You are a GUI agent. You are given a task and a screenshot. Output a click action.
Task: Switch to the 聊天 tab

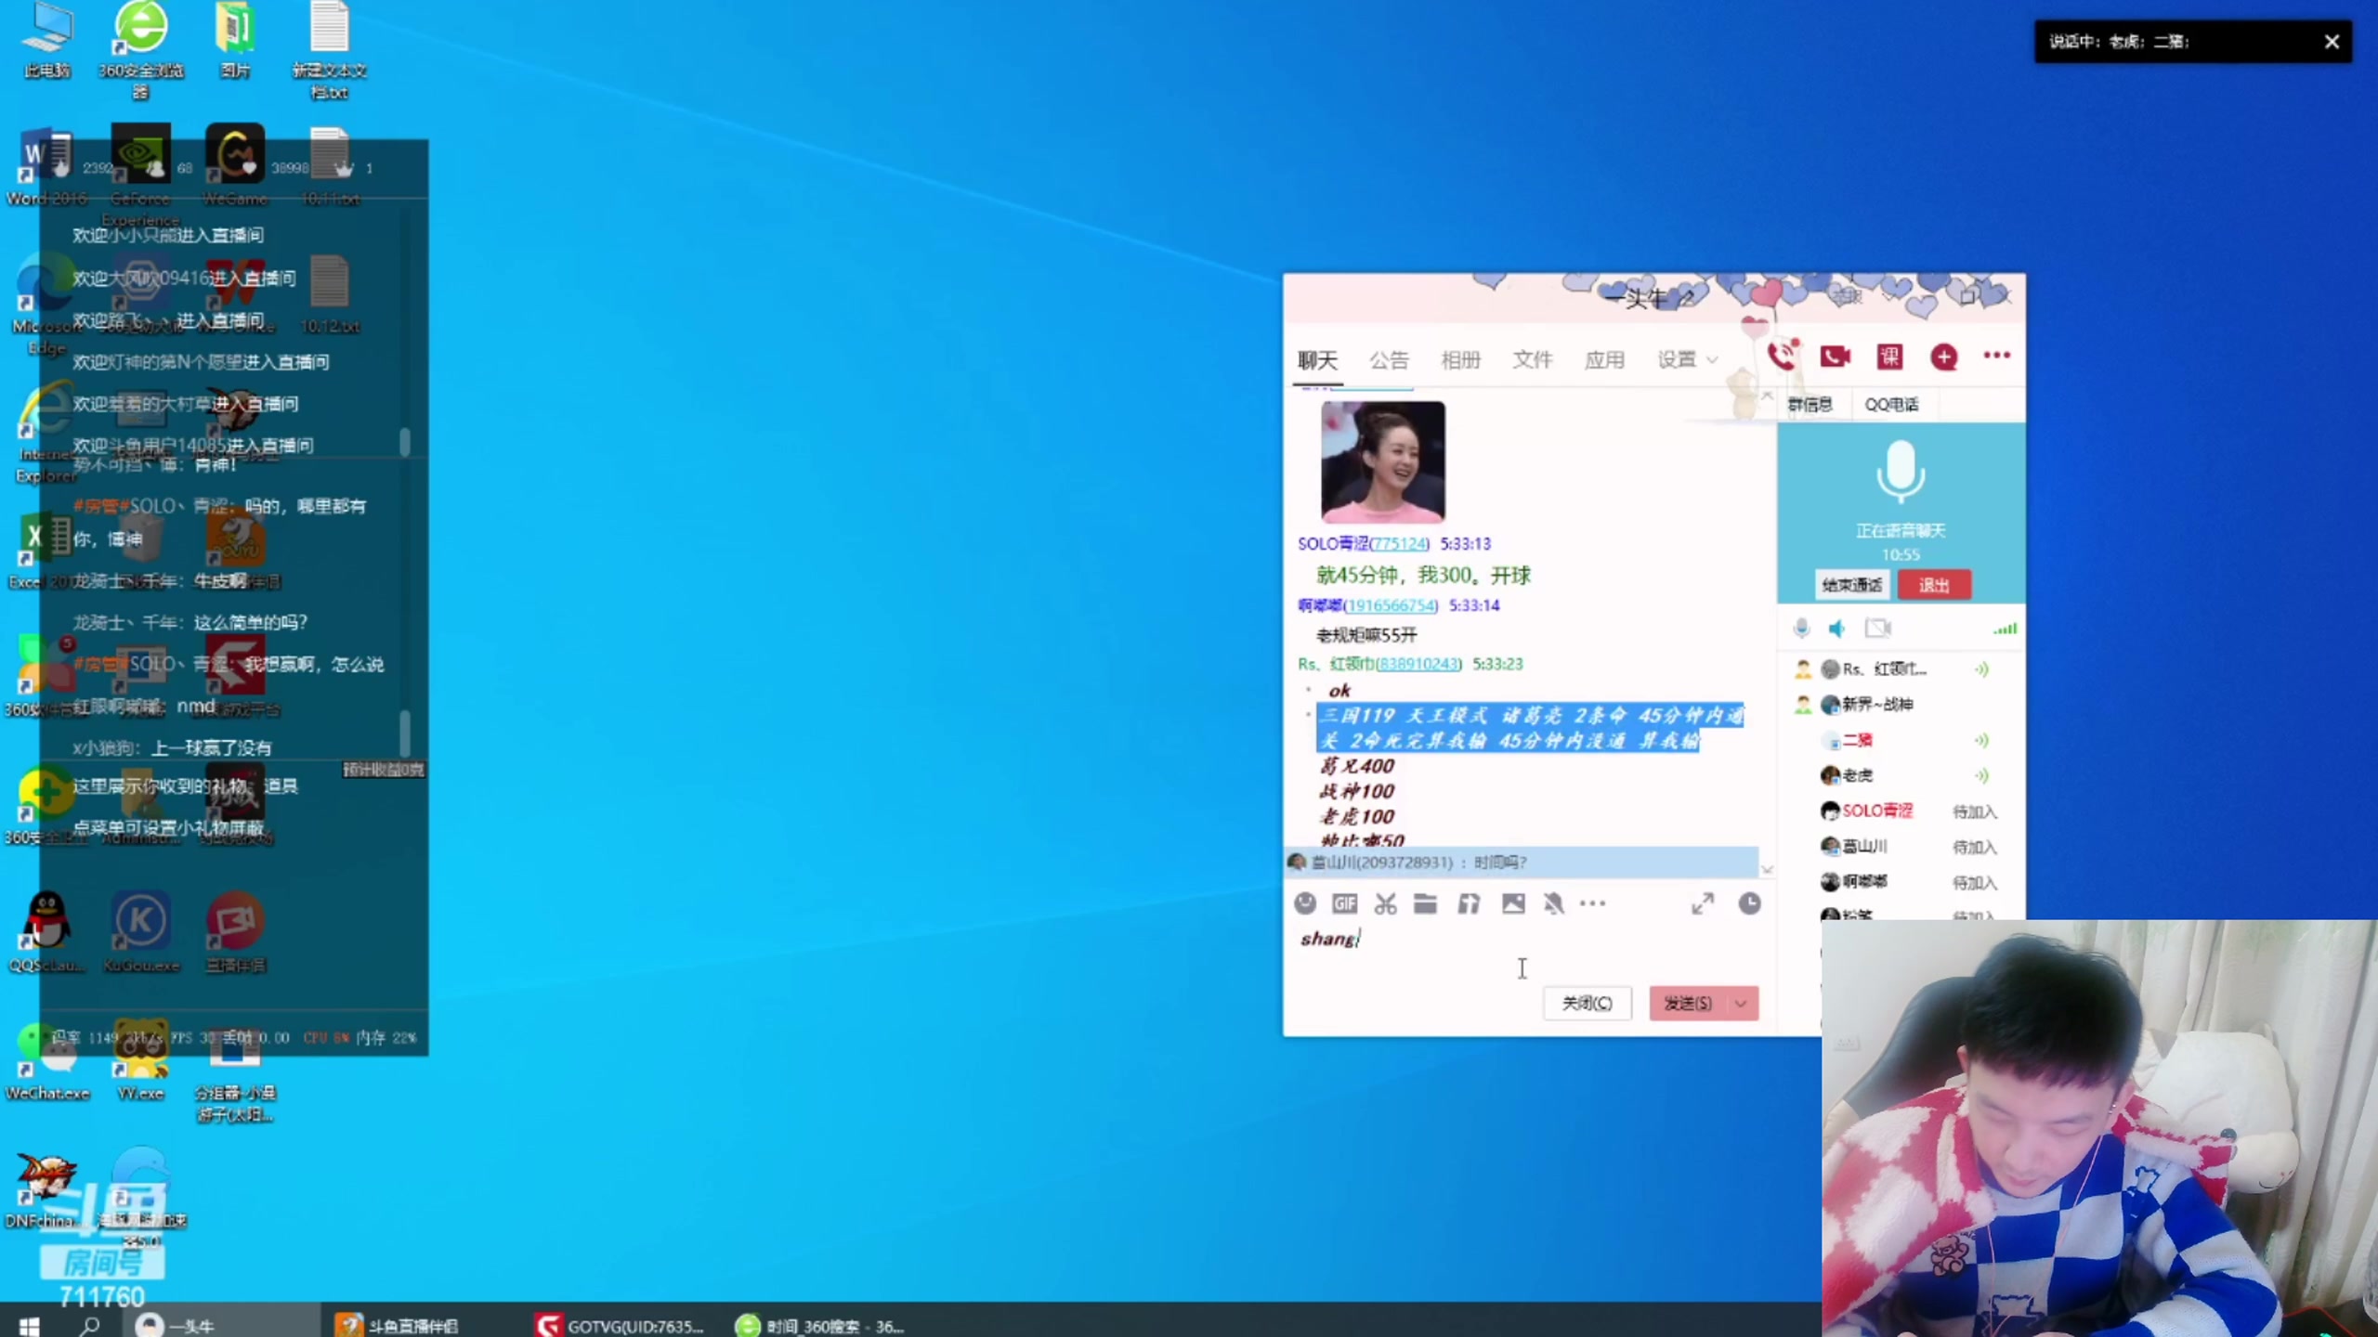click(1317, 360)
